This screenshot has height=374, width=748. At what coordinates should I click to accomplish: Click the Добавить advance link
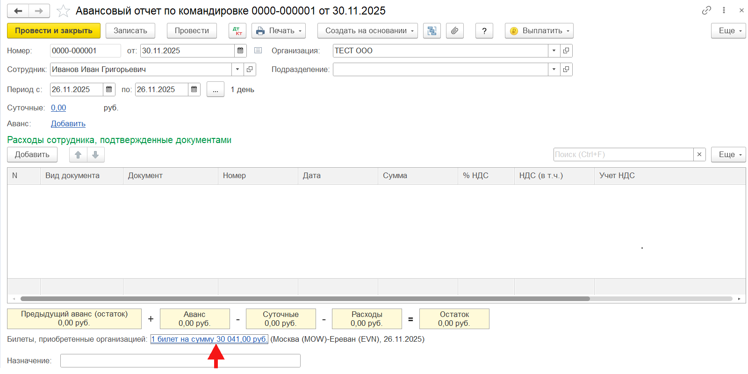[x=68, y=123]
